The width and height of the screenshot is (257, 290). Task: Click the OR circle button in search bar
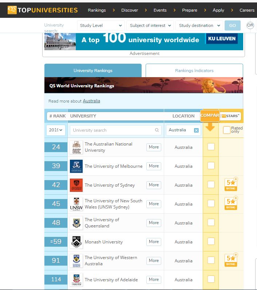[250, 25]
